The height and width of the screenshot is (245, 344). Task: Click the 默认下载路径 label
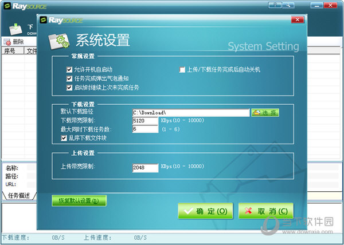(77, 112)
